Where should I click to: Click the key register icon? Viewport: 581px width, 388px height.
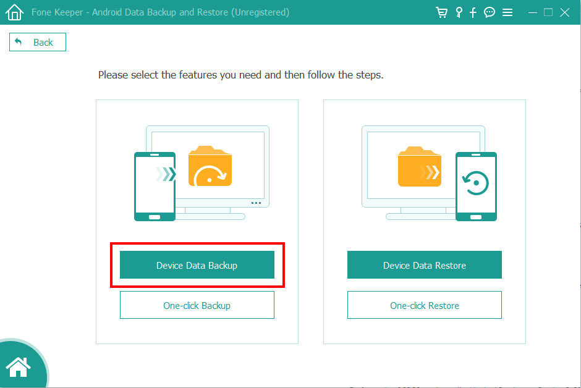pos(459,12)
